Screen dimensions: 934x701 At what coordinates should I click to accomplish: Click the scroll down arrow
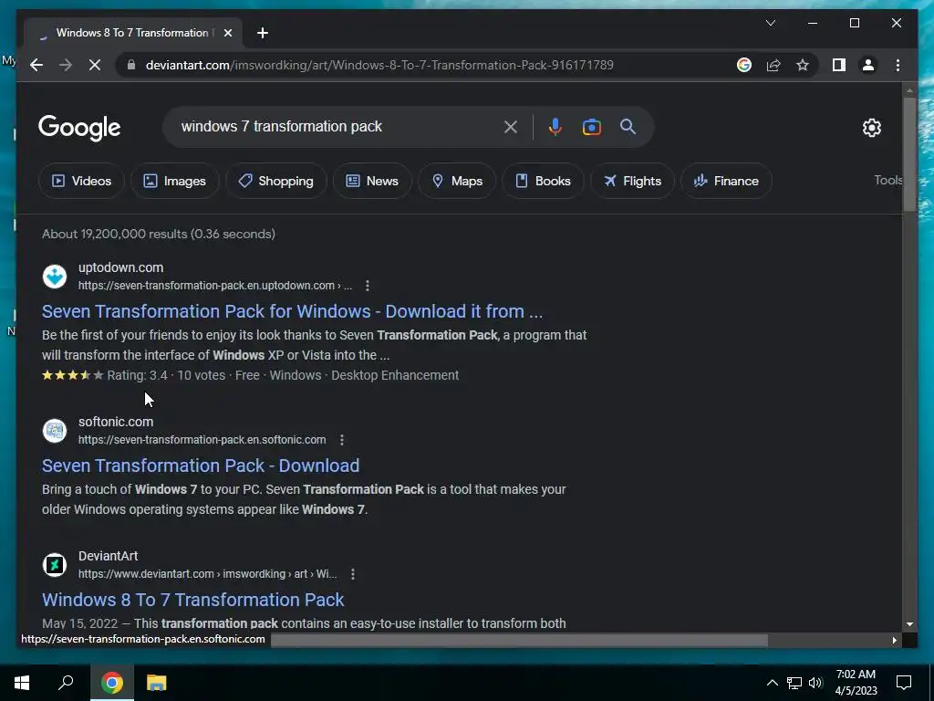coord(909,624)
